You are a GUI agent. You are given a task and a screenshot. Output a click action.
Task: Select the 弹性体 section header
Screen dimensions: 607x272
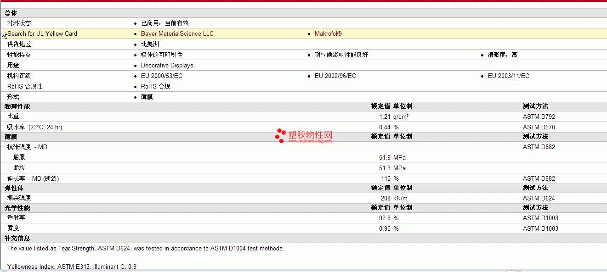tap(14, 188)
